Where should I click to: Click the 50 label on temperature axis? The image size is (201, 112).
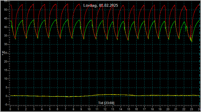click(6, 10)
